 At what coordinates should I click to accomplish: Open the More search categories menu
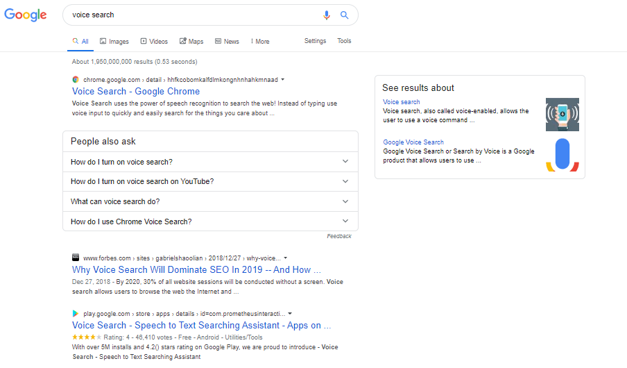tap(260, 41)
